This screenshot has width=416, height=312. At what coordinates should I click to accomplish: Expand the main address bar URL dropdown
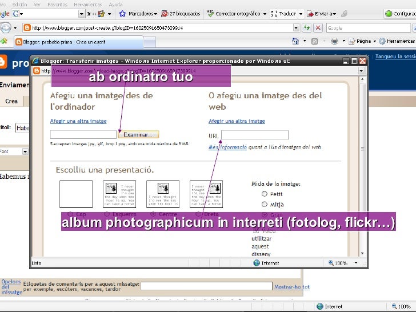click(296, 27)
